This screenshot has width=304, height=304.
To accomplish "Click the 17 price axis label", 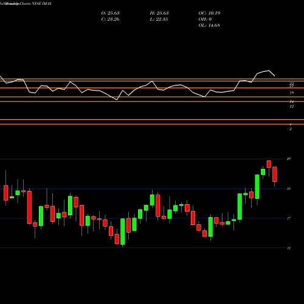I will click(289, 218).
